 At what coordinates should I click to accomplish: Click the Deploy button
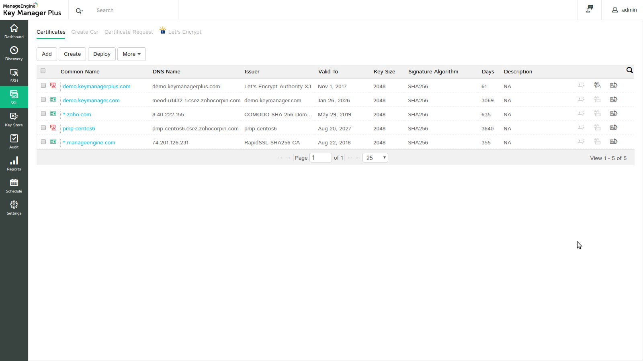[x=102, y=54]
